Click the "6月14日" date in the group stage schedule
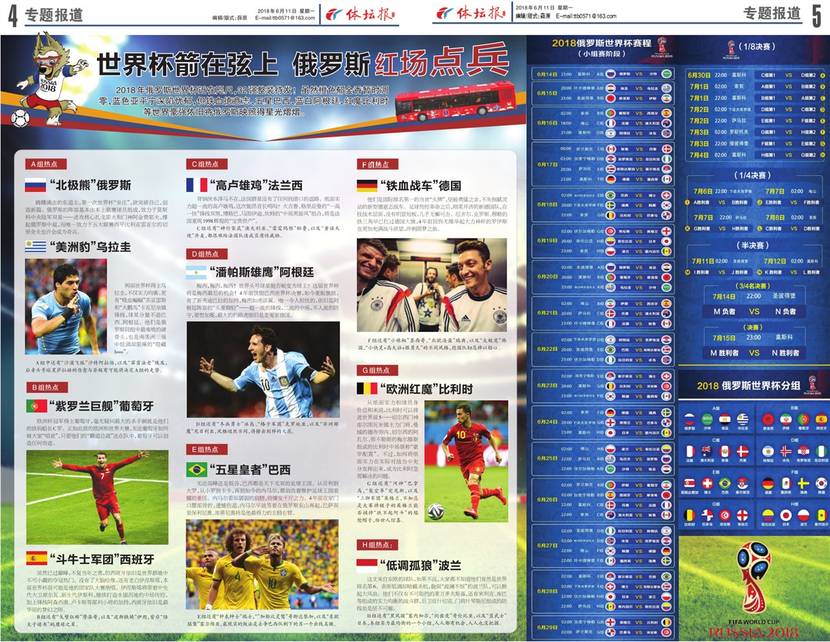830x642 pixels. click(547, 74)
